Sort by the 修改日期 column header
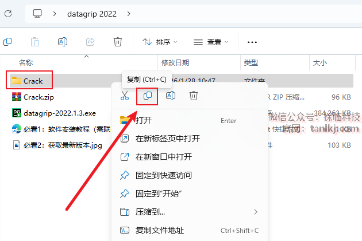362x241 pixels. coord(175,62)
